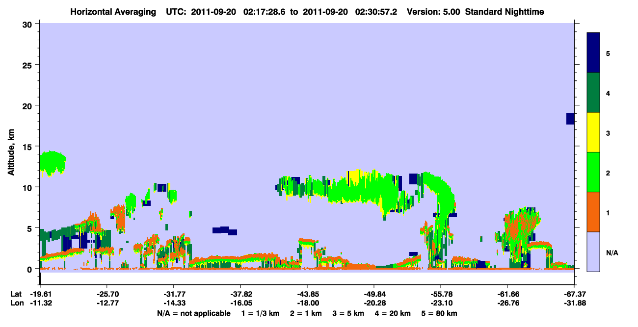Click the altitude tick label 10
The image size is (638, 327).
click(28, 187)
